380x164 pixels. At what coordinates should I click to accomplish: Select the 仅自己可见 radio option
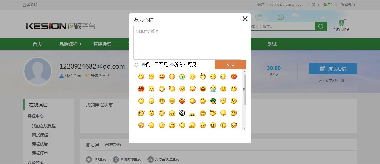(143, 64)
